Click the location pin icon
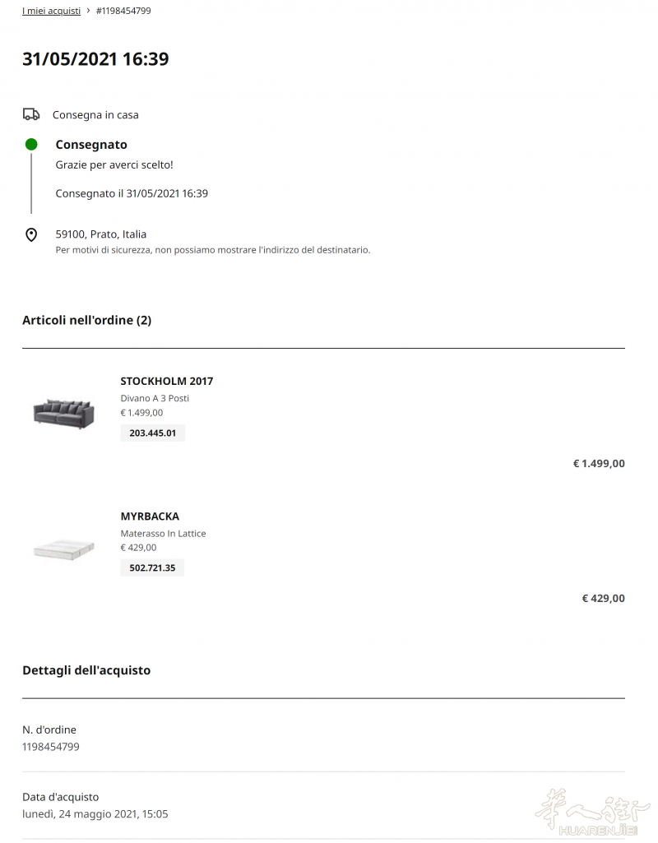Image resolution: width=658 pixels, height=843 pixels. [x=31, y=235]
